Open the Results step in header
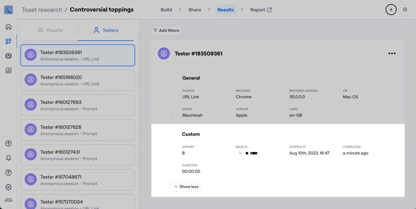The width and height of the screenshot is (416, 209). tap(226, 10)
